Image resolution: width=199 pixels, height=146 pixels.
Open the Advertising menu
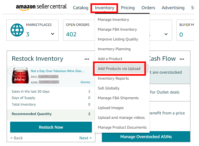[x=173, y=8]
